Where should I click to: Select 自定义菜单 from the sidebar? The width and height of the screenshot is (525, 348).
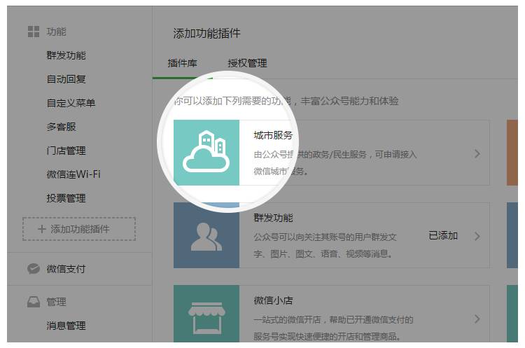(x=71, y=103)
